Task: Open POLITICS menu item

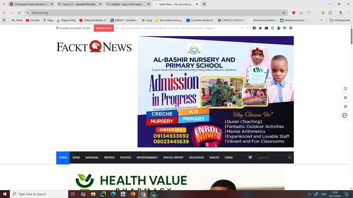Action: point(125,157)
